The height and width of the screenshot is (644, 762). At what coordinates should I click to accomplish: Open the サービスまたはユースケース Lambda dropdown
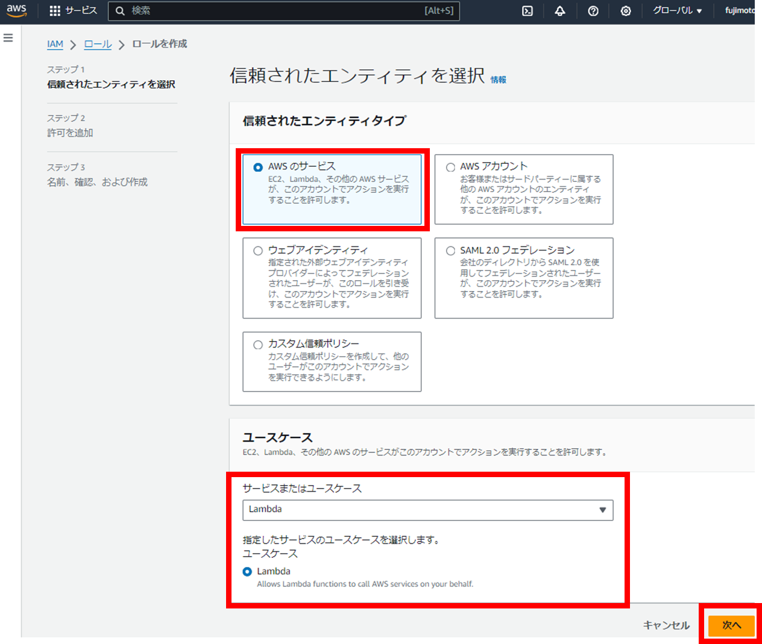(428, 510)
